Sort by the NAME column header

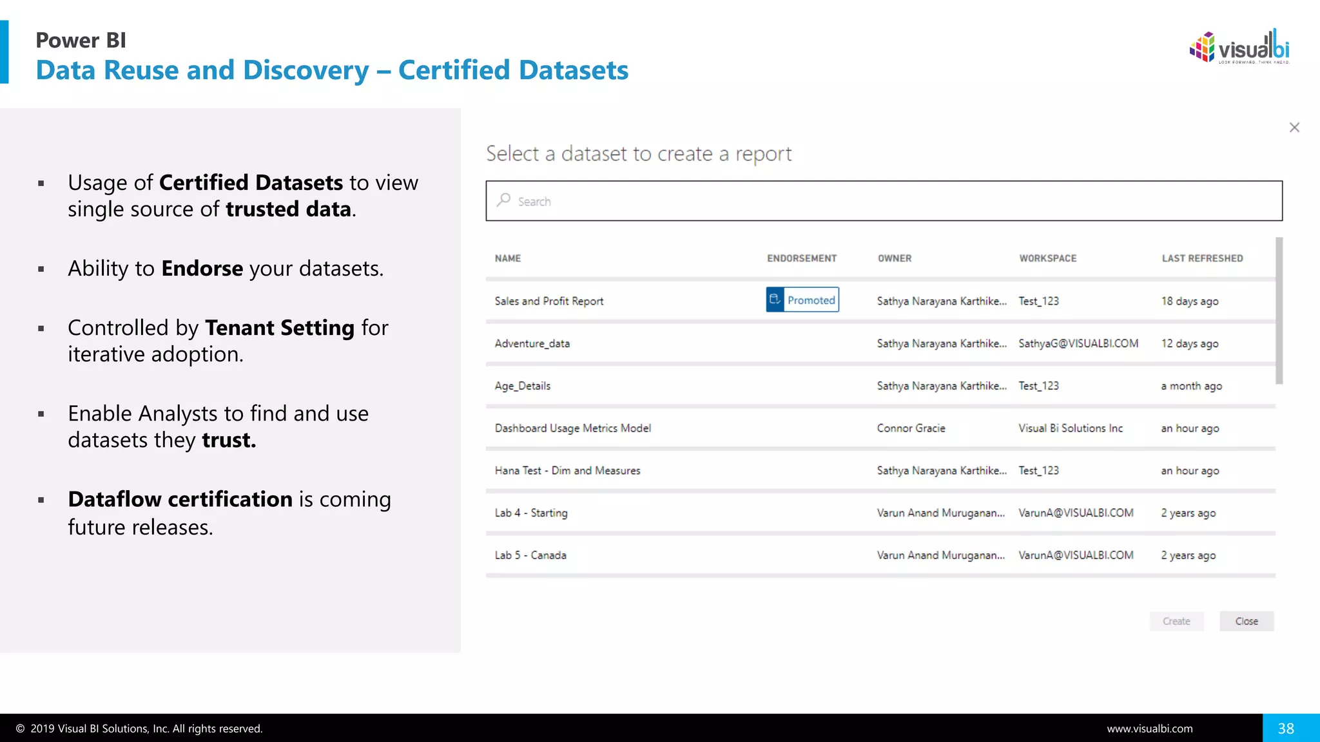tap(507, 258)
